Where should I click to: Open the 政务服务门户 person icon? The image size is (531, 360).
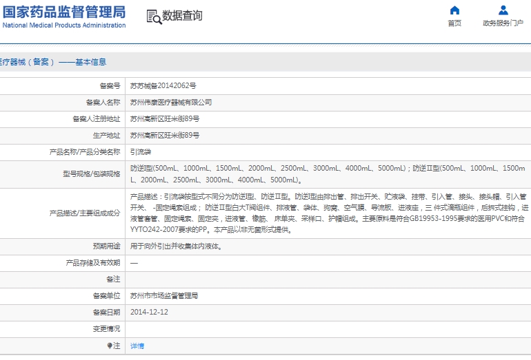click(503, 10)
